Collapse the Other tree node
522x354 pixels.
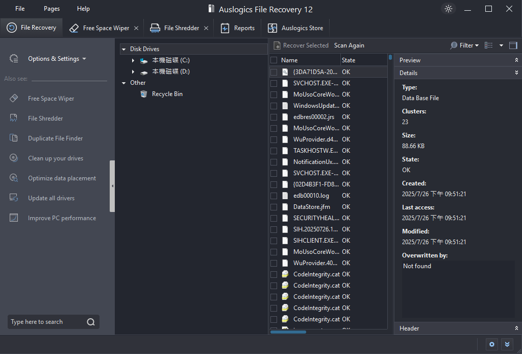point(124,83)
